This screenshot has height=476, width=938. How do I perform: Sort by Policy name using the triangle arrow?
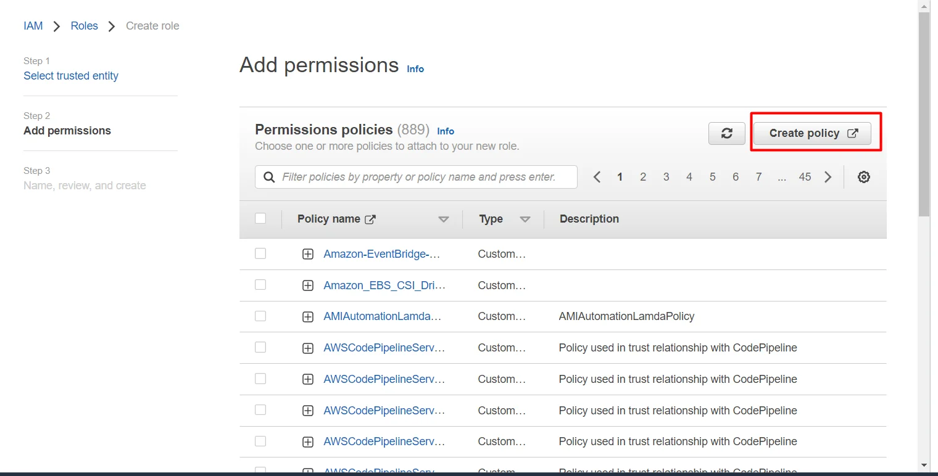pyautogui.click(x=443, y=220)
